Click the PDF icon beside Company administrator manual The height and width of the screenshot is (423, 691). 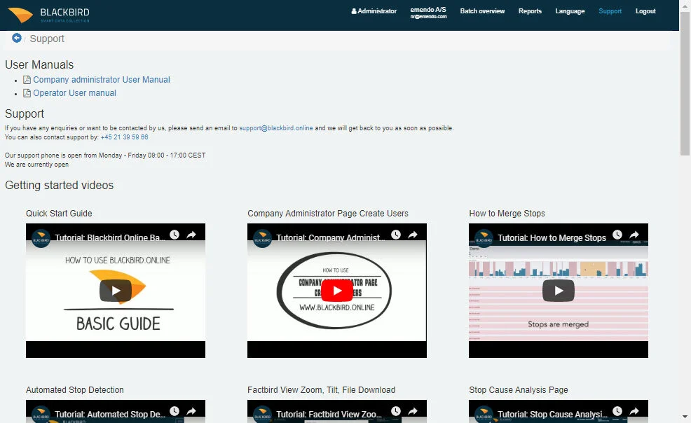click(27, 80)
